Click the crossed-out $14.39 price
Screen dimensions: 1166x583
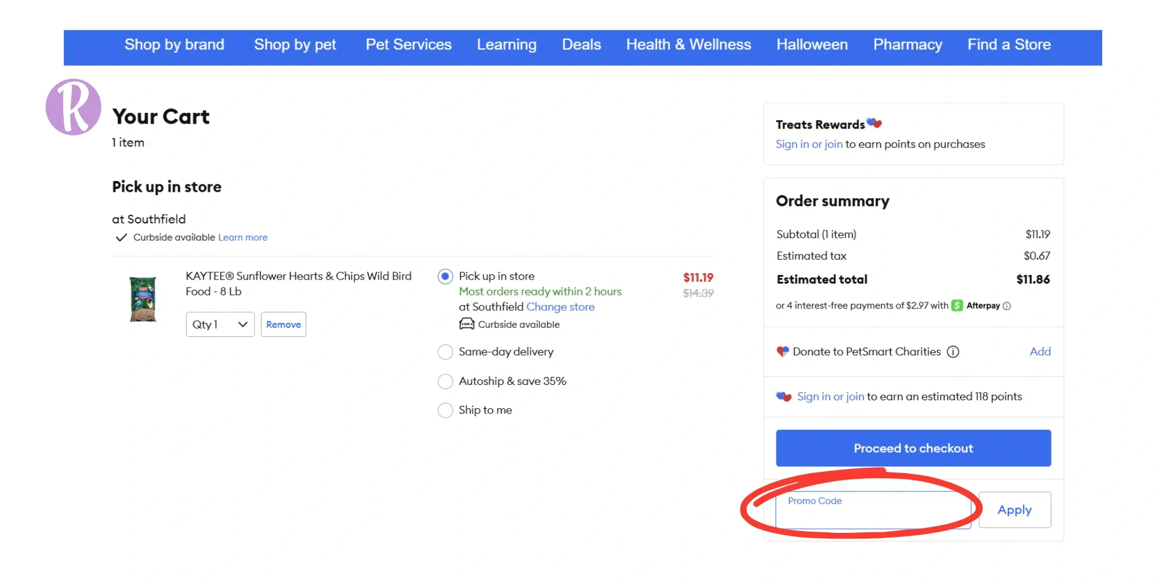pyautogui.click(x=698, y=293)
